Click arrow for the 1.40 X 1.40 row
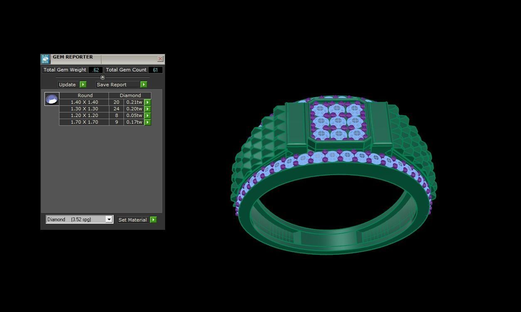 148,102
